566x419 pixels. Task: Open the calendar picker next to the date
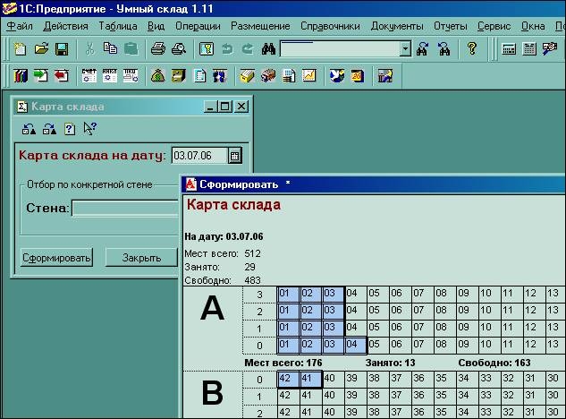point(235,156)
